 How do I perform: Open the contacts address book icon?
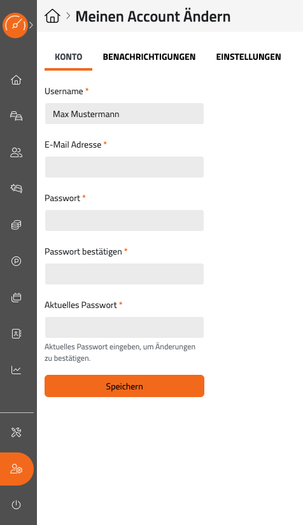point(16,333)
